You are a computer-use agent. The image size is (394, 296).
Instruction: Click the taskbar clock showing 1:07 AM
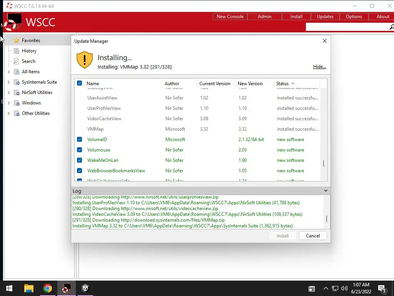(361, 288)
